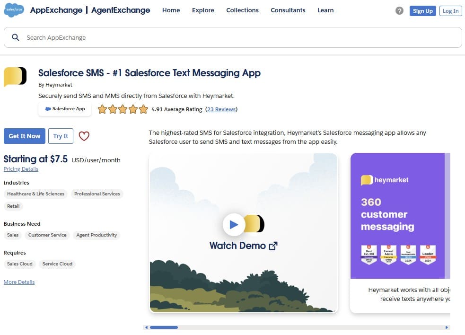Open the Explore menu item
The width and height of the screenshot is (465, 335).
click(x=203, y=10)
